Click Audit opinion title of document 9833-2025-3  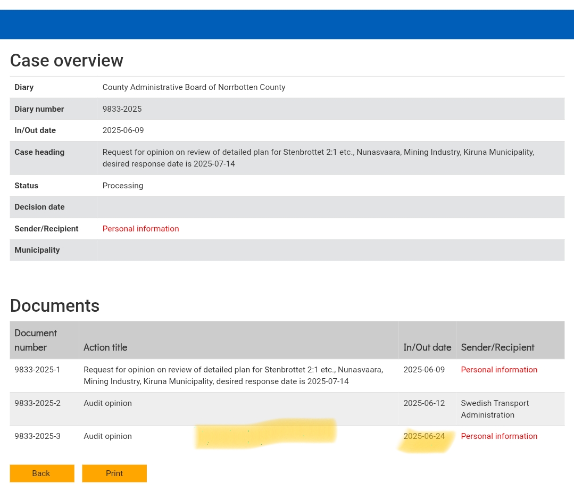pos(107,436)
